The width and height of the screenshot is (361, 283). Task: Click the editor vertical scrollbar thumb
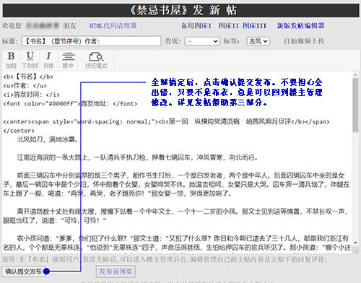355,105
